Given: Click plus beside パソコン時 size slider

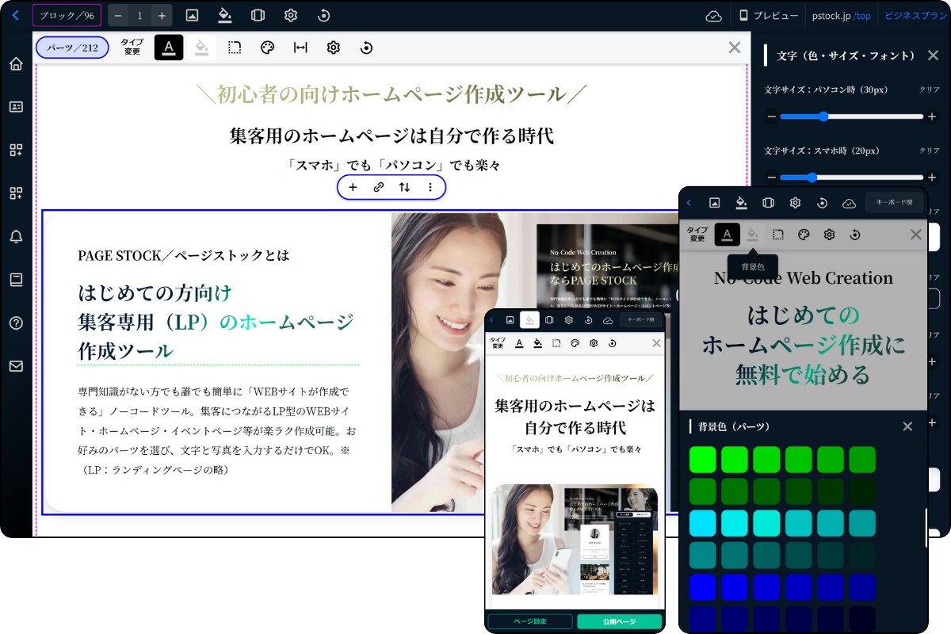Looking at the screenshot, I should (x=932, y=116).
